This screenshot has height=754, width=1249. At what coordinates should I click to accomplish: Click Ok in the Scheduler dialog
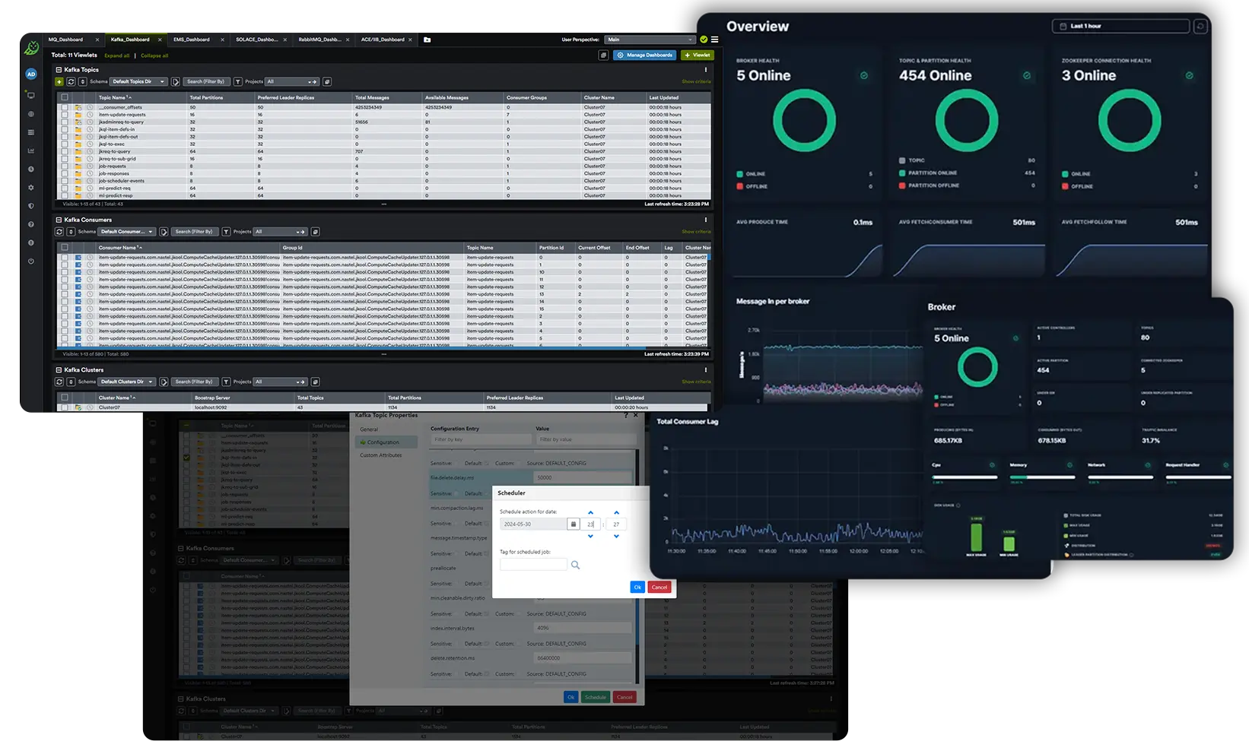637,587
